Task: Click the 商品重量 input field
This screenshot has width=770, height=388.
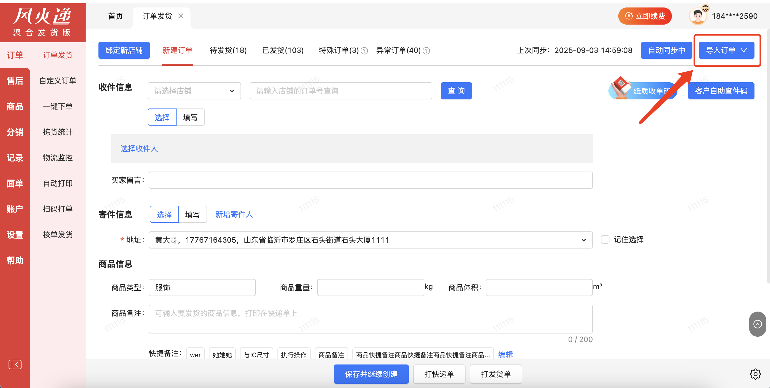Action: point(371,288)
